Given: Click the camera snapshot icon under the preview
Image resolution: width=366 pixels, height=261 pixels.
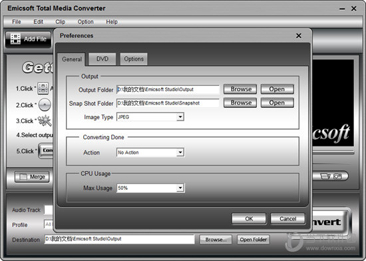Looking at the screenshot, I should tap(337, 176).
